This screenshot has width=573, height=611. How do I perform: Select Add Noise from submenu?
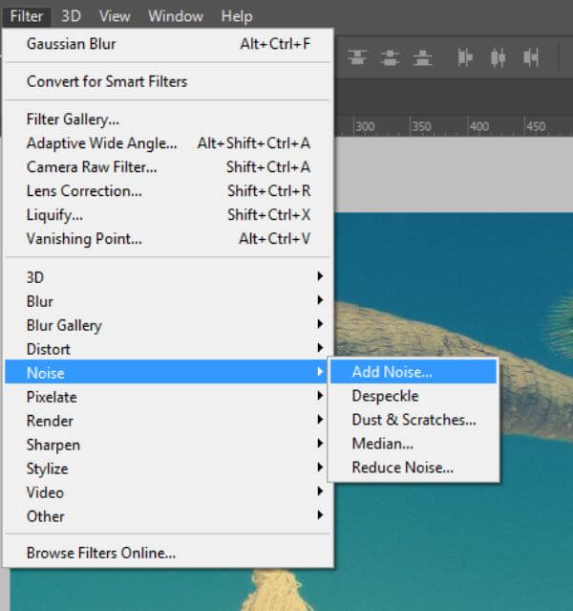[414, 372]
